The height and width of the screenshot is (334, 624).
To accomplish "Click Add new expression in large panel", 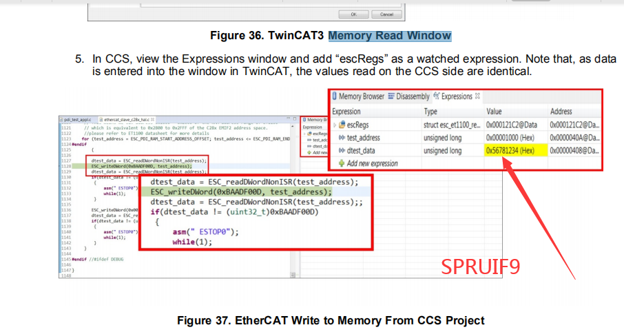I will click(x=372, y=163).
